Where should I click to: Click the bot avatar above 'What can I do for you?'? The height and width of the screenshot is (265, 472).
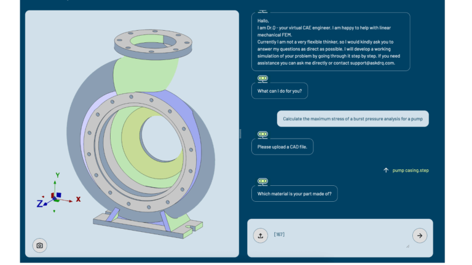coord(262,79)
